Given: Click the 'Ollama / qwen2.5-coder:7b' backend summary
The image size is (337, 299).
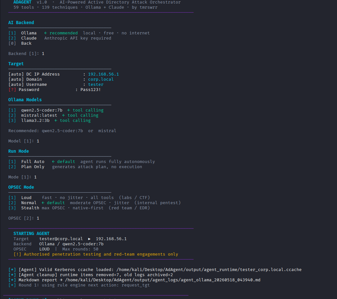Looking at the screenshot, I should point(71,244).
